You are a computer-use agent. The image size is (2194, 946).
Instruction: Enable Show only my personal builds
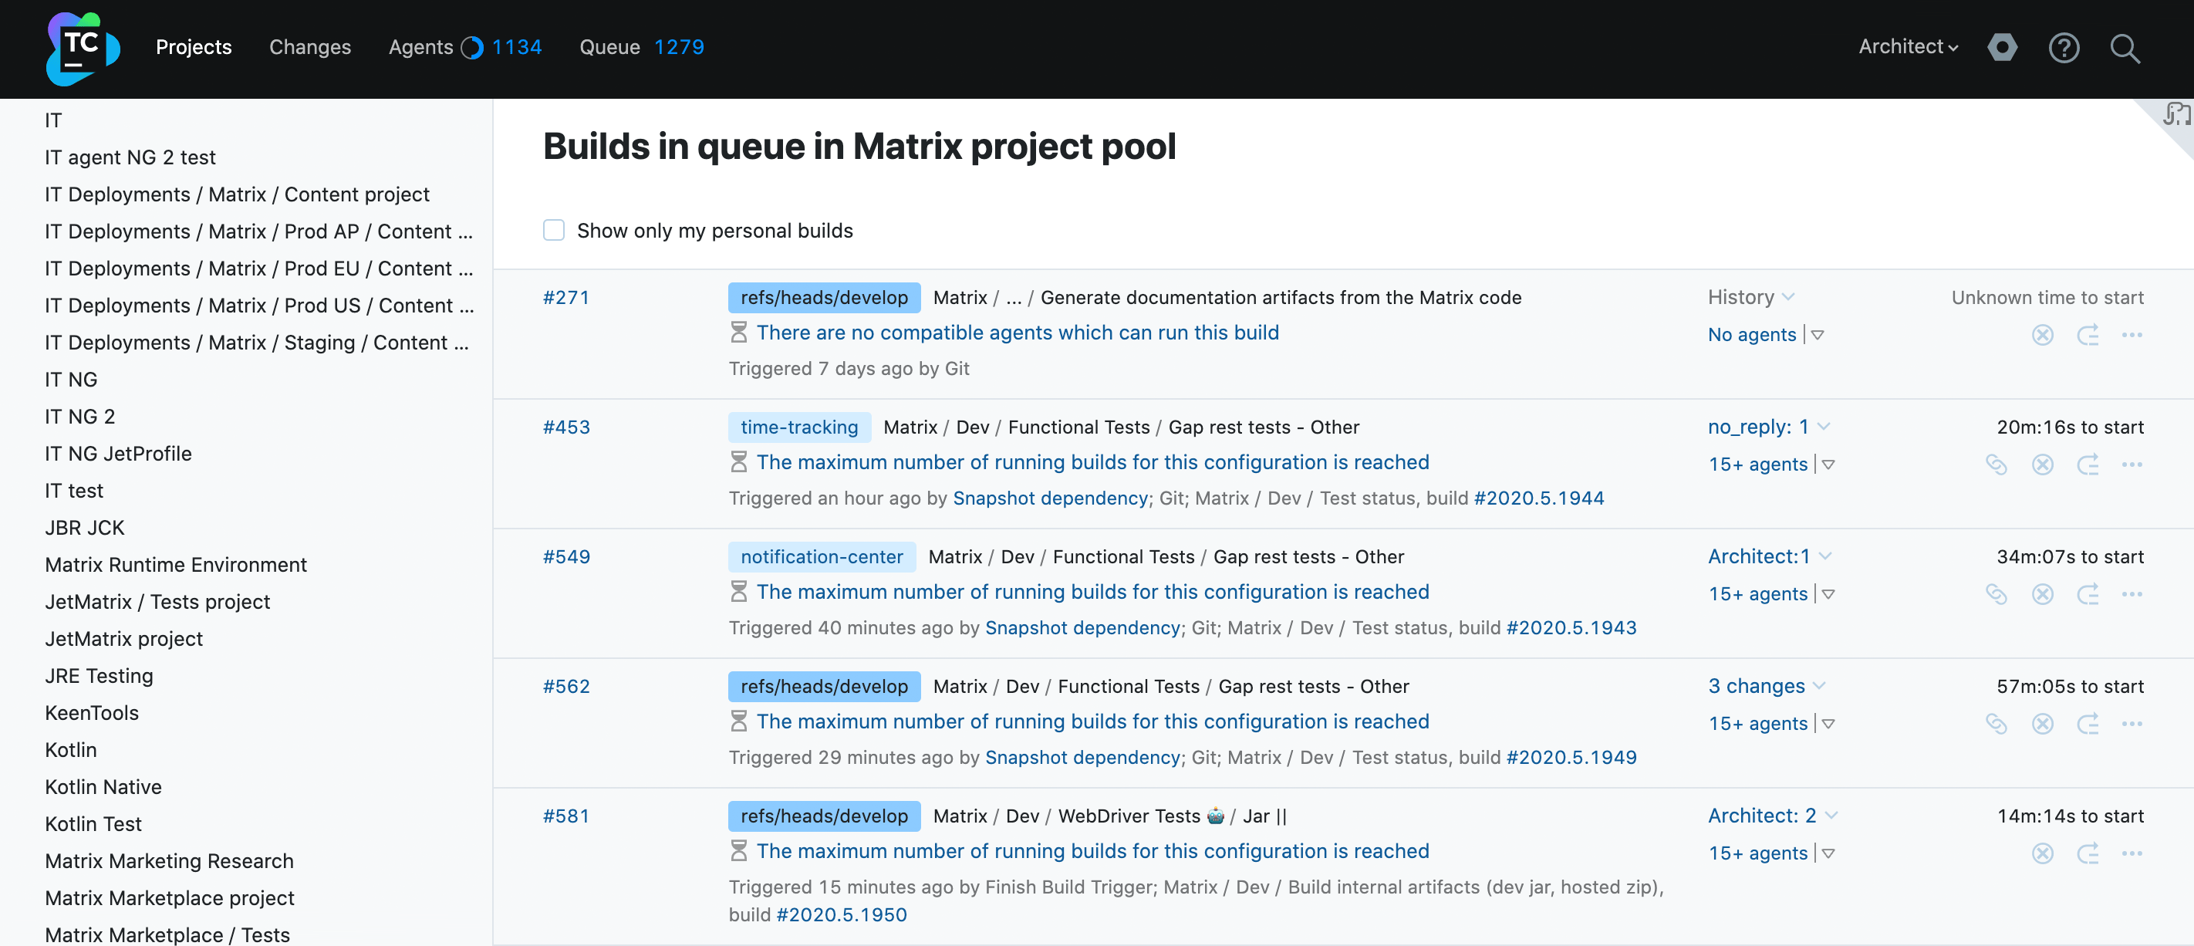click(x=554, y=230)
